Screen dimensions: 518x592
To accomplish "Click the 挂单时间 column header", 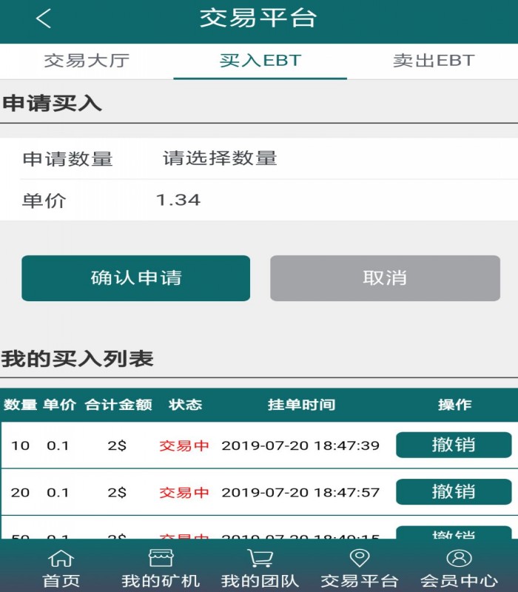I will pyautogui.click(x=301, y=405).
